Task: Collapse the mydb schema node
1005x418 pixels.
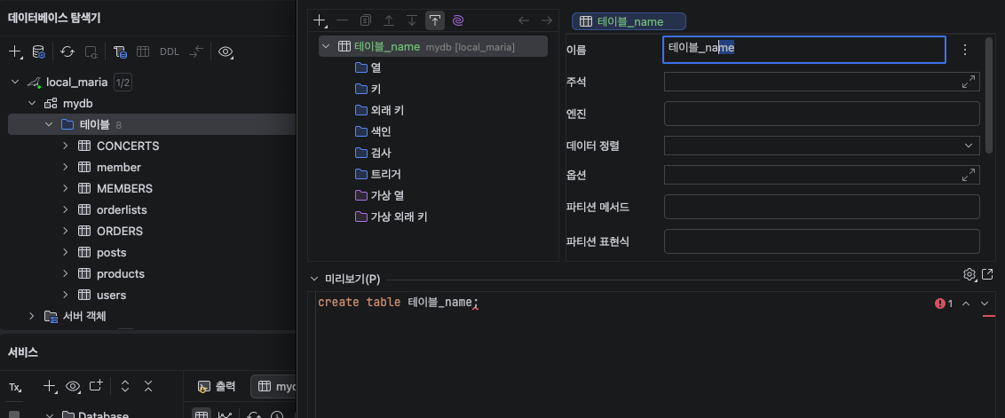Action: 31,103
